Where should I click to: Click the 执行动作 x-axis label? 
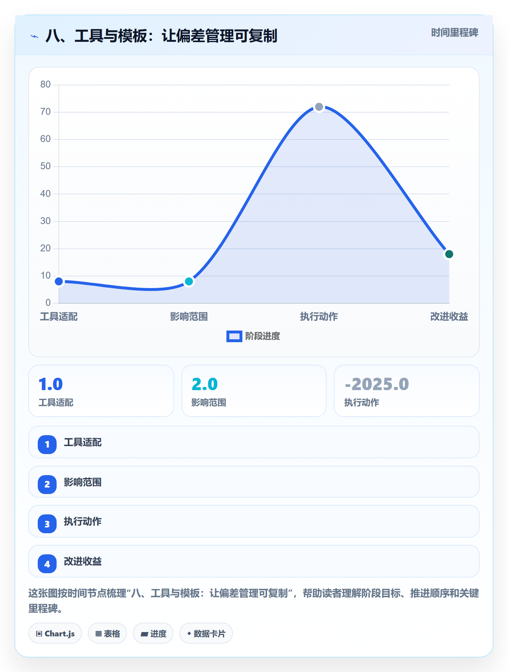point(319,317)
